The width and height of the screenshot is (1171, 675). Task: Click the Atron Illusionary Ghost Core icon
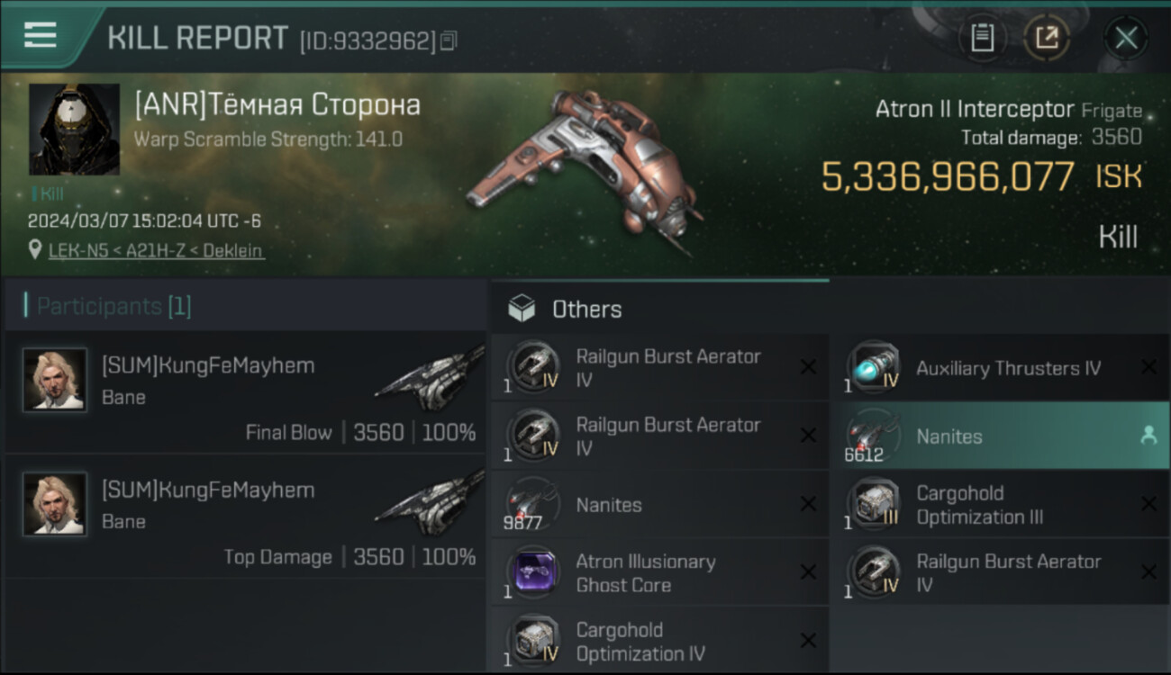pos(533,572)
